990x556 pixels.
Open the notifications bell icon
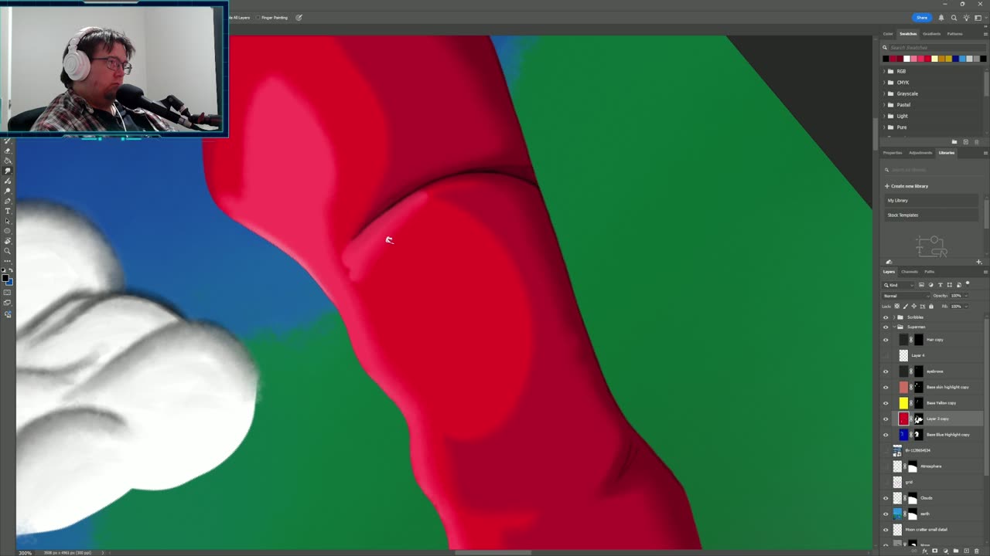[941, 17]
